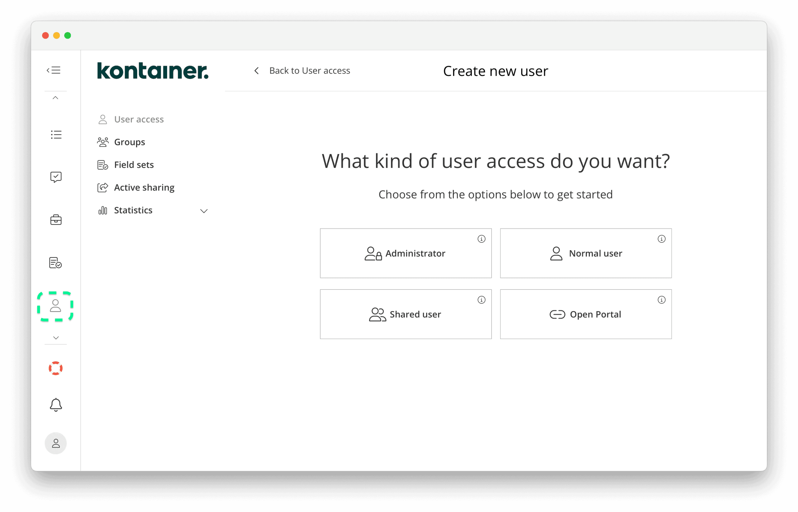The image size is (798, 512).
Task: Click the up chevron in sidebar
Action: point(56,98)
